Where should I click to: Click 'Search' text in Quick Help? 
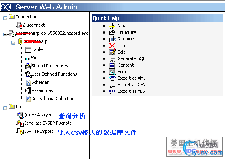click(125, 72)
